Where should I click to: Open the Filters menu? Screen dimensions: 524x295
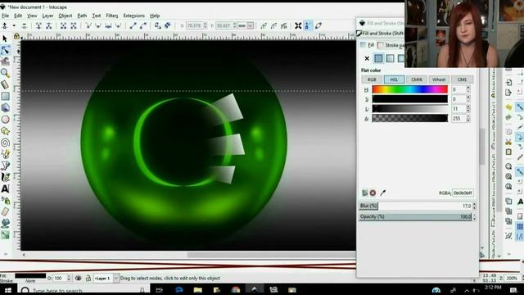[x=112, y=16]
